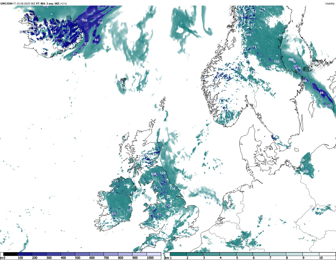The image size is (336, 260).
Task: Click the '149' value over southern Norway
Action: [x=228, y=119]
